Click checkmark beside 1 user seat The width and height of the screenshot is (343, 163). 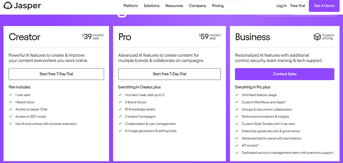[11, 95]
